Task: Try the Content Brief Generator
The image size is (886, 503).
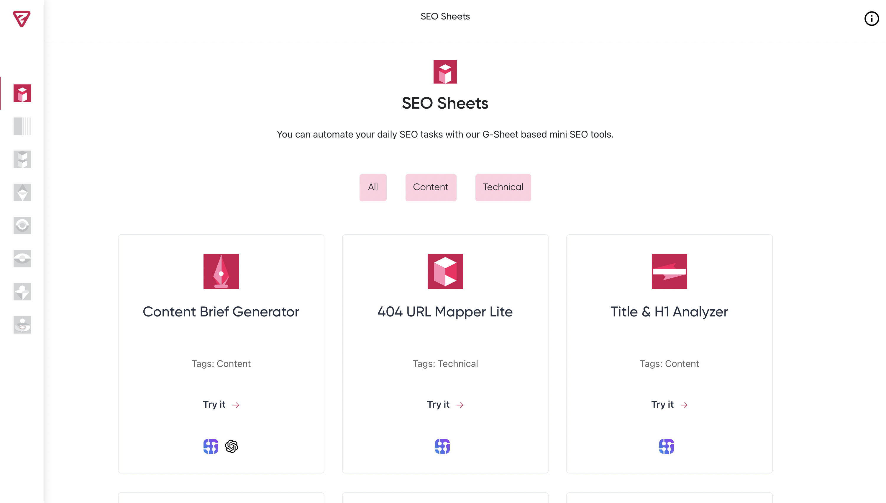Action: point(221,404)
